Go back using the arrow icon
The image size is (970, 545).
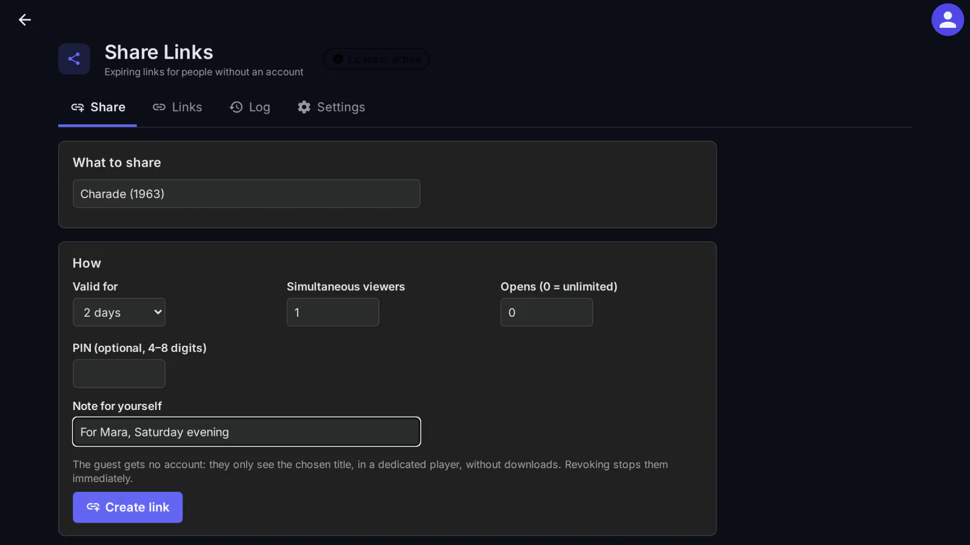25,20
